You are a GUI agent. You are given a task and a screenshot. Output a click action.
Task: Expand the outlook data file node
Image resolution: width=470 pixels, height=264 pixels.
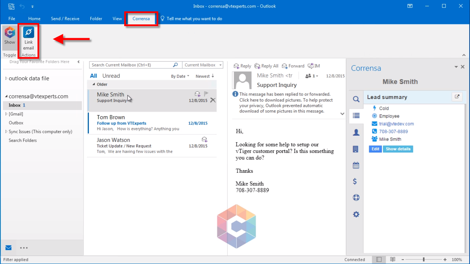[6, 78]
